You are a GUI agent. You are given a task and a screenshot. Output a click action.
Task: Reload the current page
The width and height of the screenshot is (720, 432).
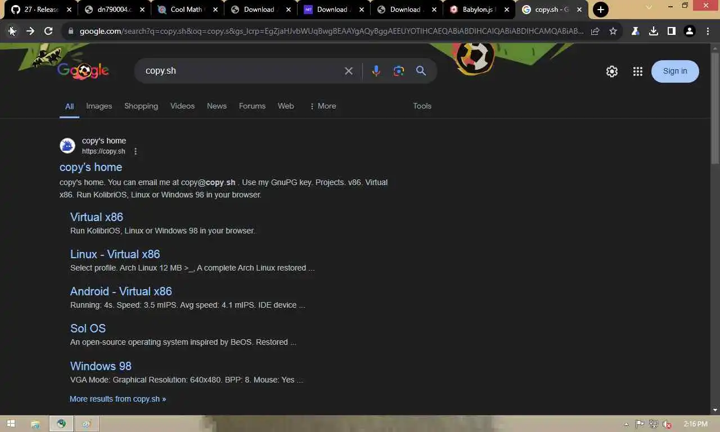point(48,31)
